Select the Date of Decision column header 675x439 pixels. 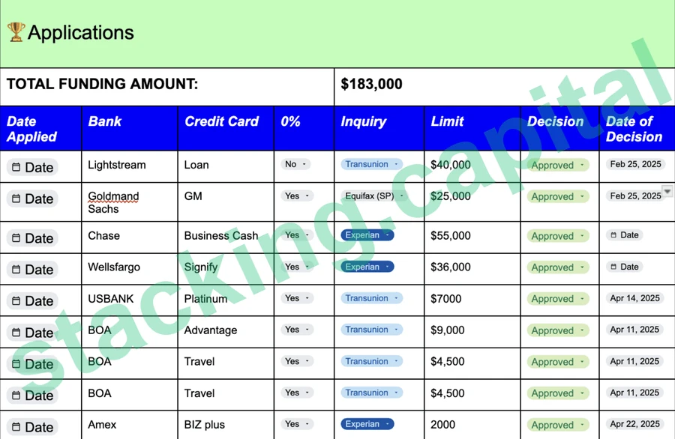click(x=637, y=129)
